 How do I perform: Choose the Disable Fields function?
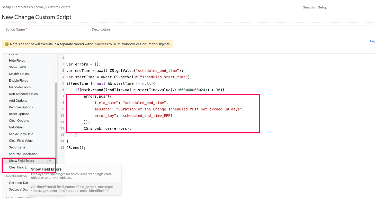[x=19, y=74]
